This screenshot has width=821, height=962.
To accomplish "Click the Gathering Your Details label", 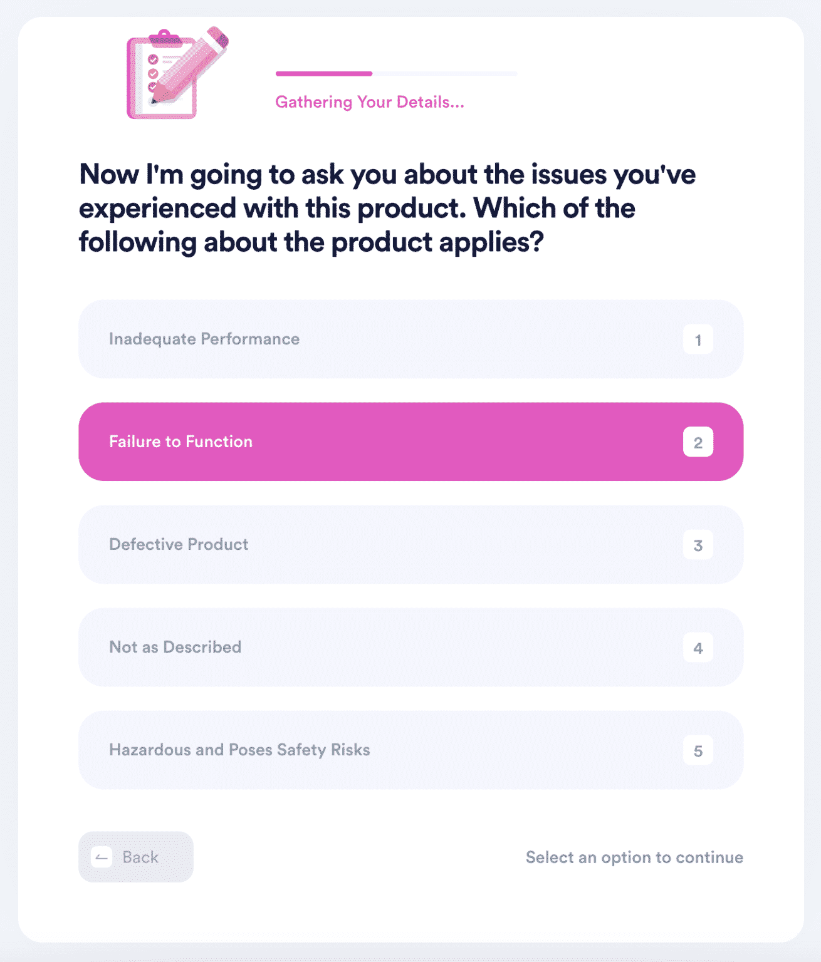I will [369, 101].
